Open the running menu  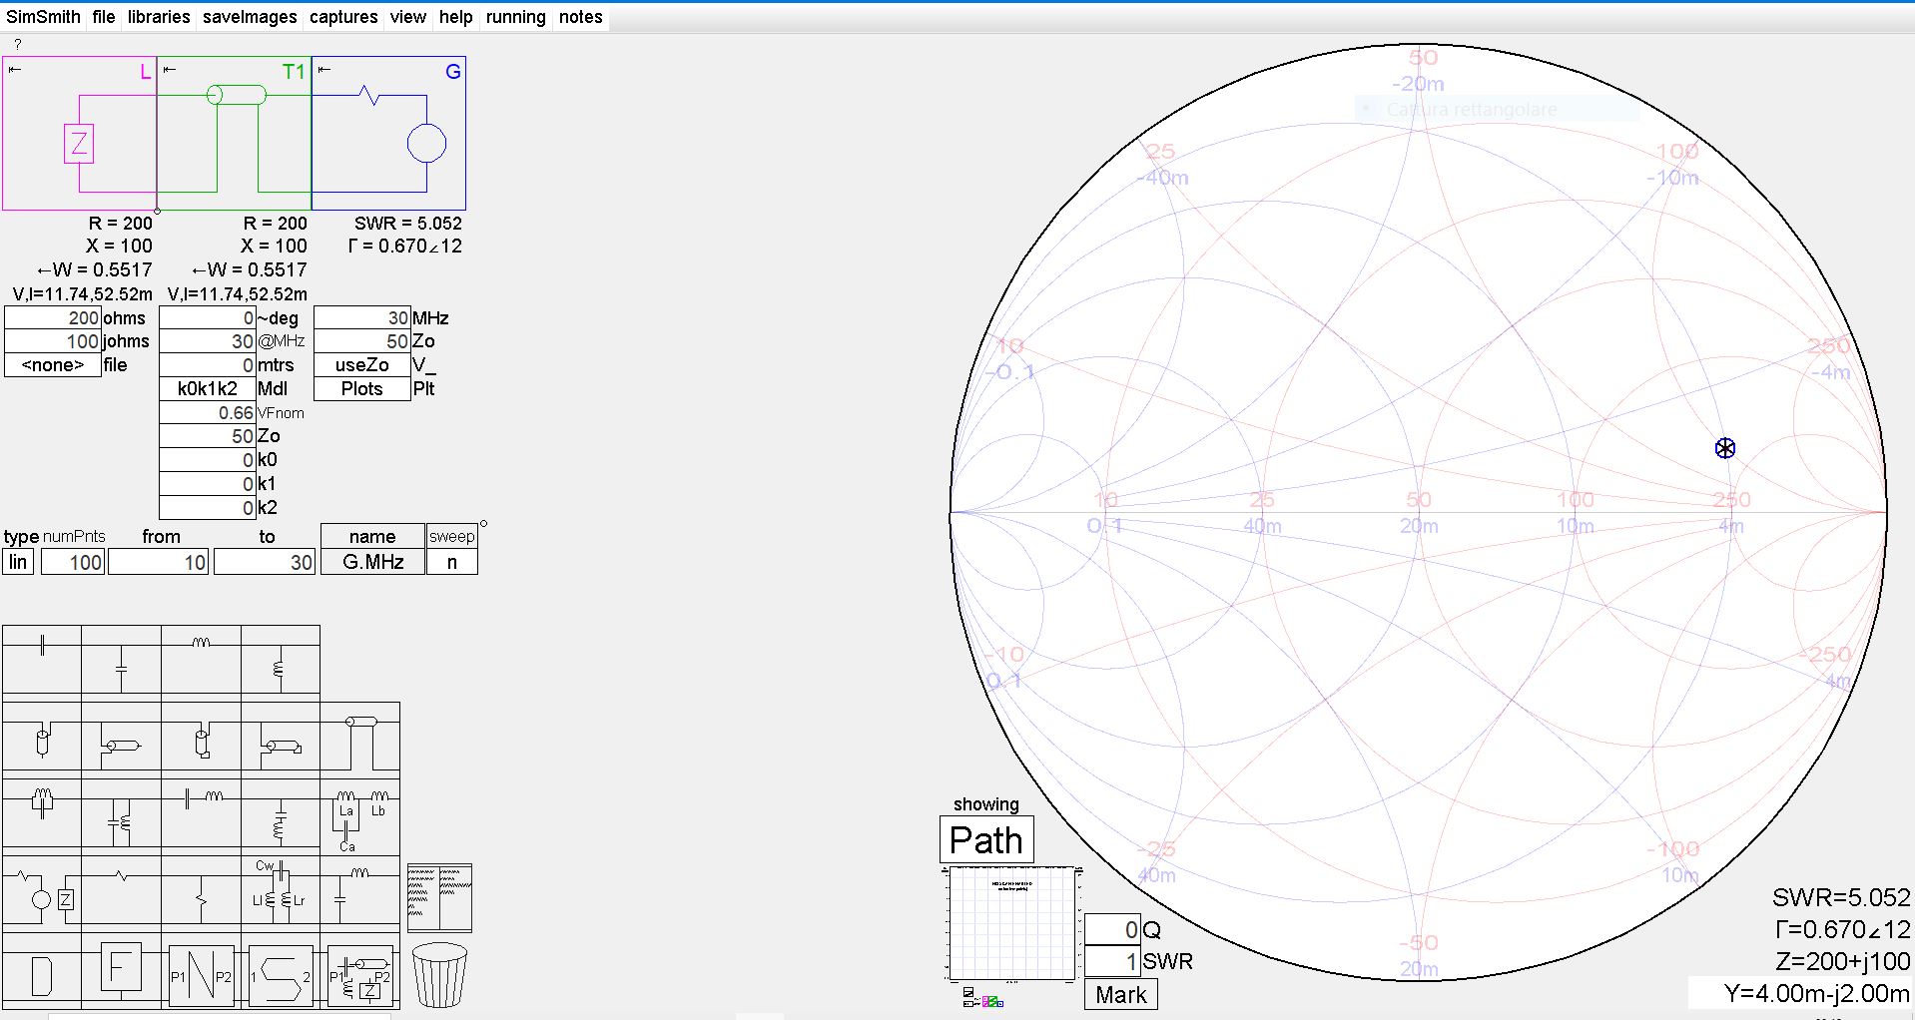coord(516,17)
